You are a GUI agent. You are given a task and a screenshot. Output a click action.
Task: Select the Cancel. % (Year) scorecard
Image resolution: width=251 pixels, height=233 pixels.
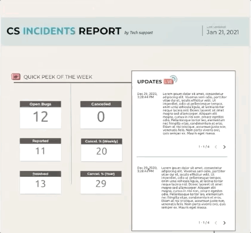click(x=101, y=182)
